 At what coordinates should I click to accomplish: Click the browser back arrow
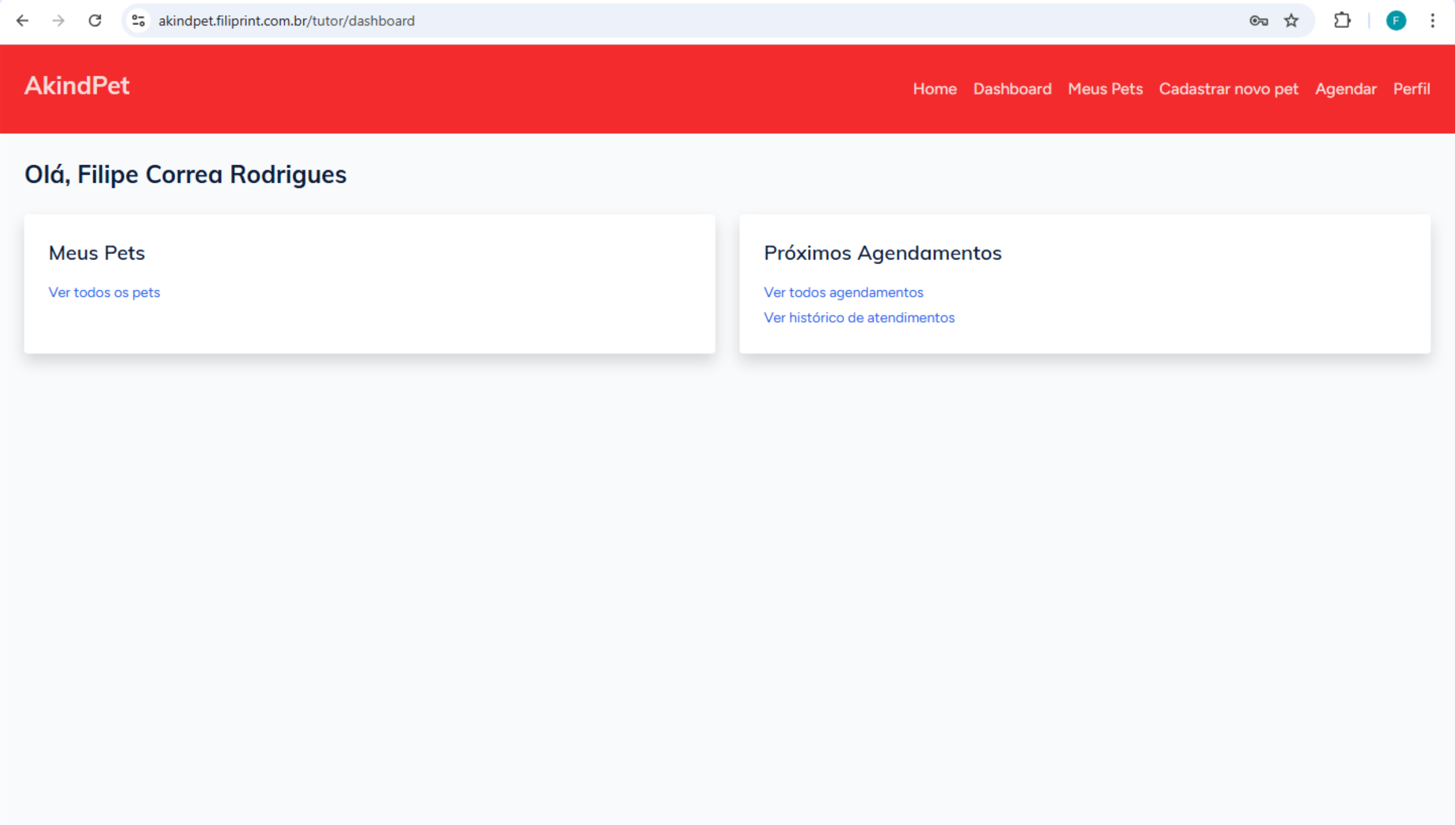22,21
